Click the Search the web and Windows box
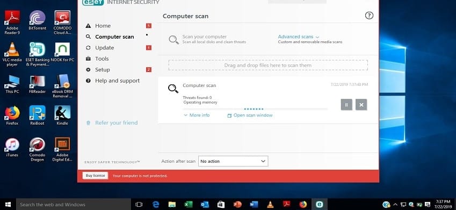Viewport: 456px width, 210px height. click(x=74, y=205)
